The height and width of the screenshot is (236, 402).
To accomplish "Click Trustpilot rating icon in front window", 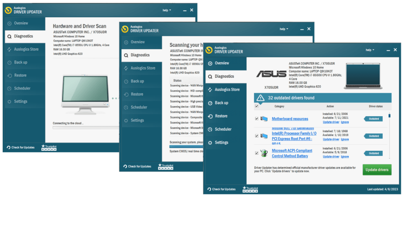I will (x=250, y=189).
